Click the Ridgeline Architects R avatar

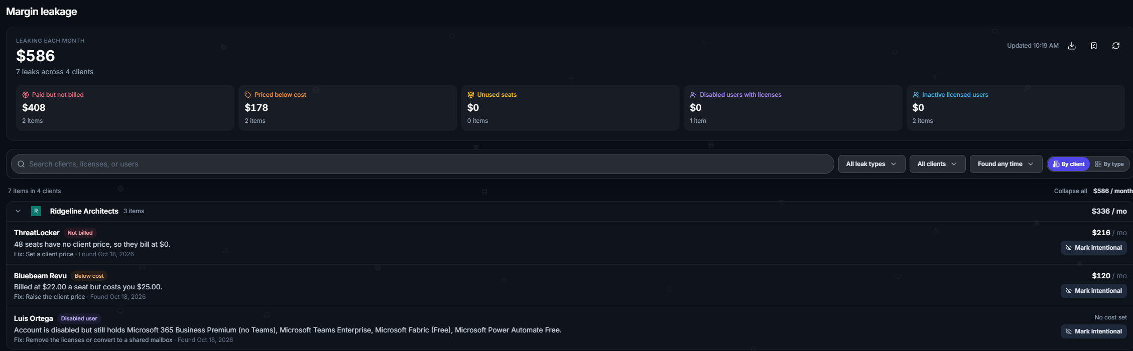(36, 211)
